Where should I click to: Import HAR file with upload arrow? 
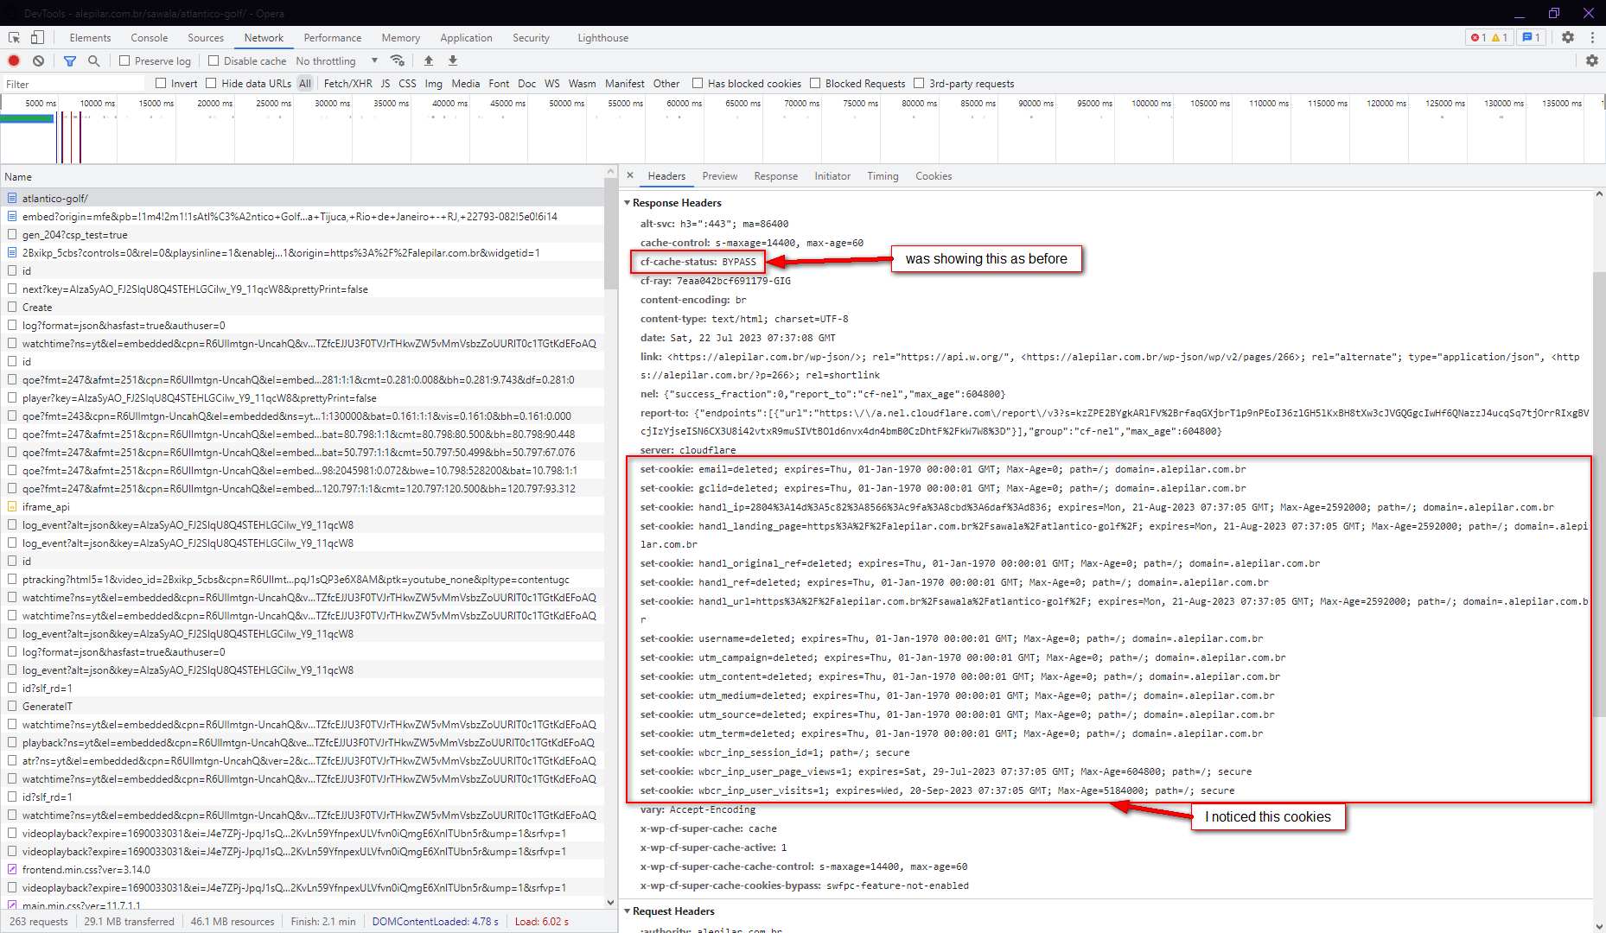pyautogui.click(x=429, y=60)
